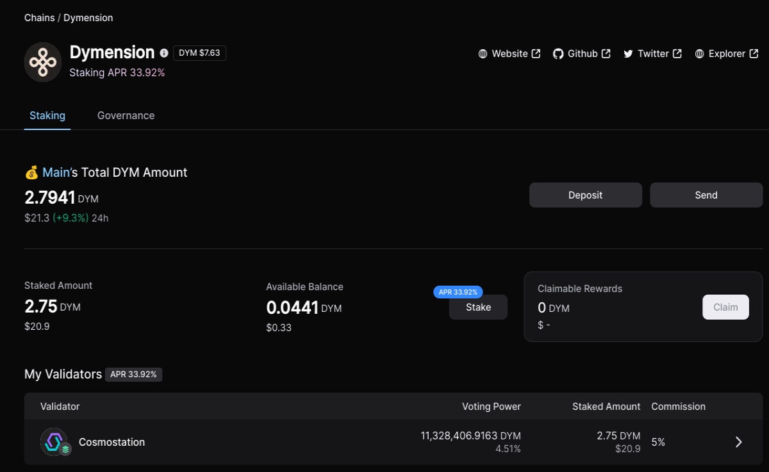Click the Twitter bird icon
This screenshot has height=472, width=769.
(x=628, y=54)
